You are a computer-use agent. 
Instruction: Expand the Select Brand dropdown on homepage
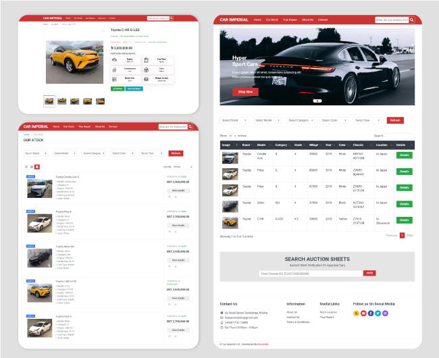click(x=234, y=120)
